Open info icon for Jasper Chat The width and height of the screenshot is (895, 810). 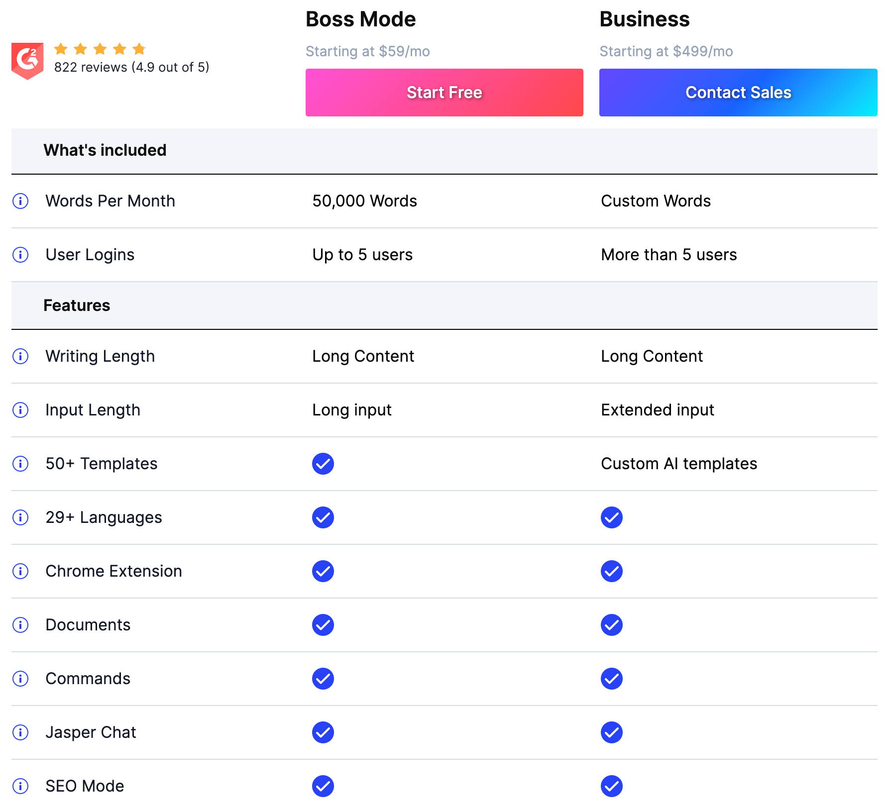pyautogui.click(x=20, y=732)
